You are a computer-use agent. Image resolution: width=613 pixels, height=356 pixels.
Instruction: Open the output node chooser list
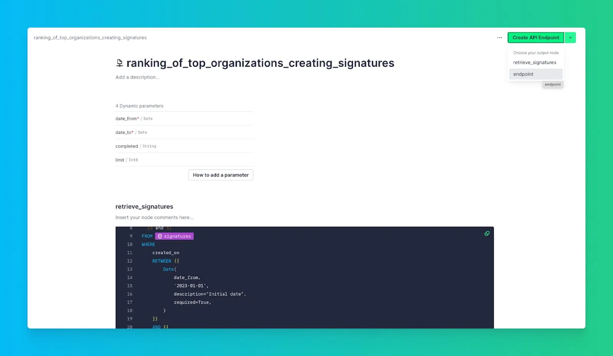[535, 53]
